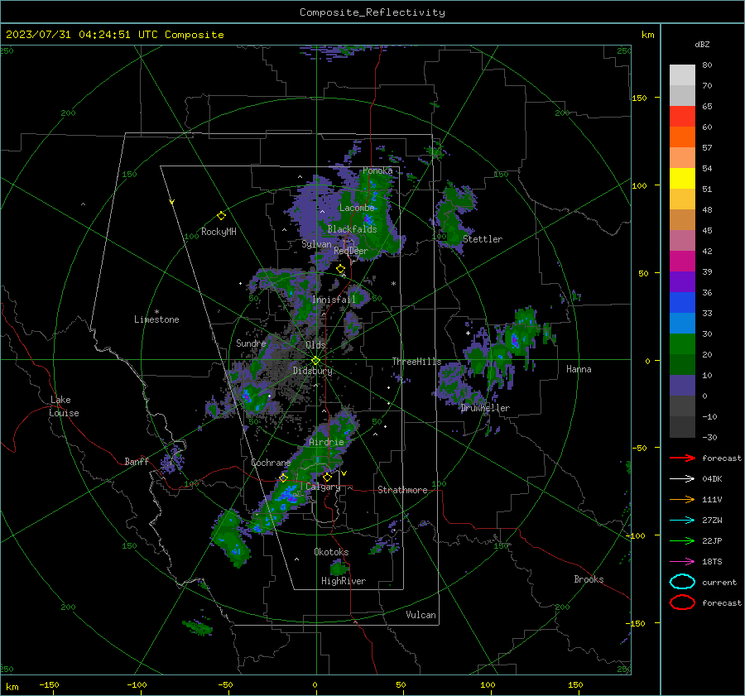This screenshot has height=696, width=745.
Task: Click the Didsbury city label
Action: tap(312, 371)
